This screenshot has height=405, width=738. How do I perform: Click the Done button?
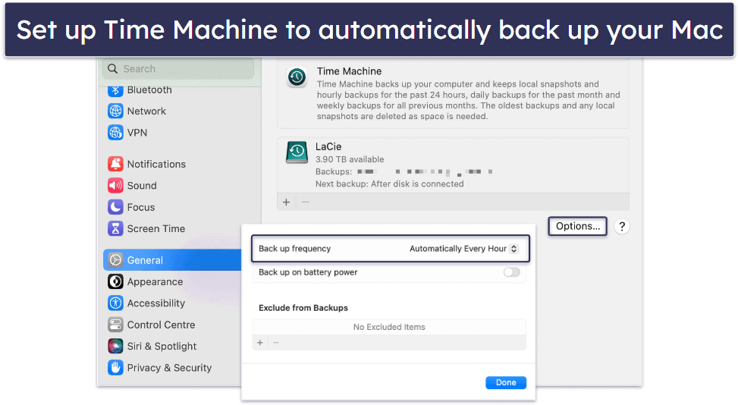(x=506, y=382)
